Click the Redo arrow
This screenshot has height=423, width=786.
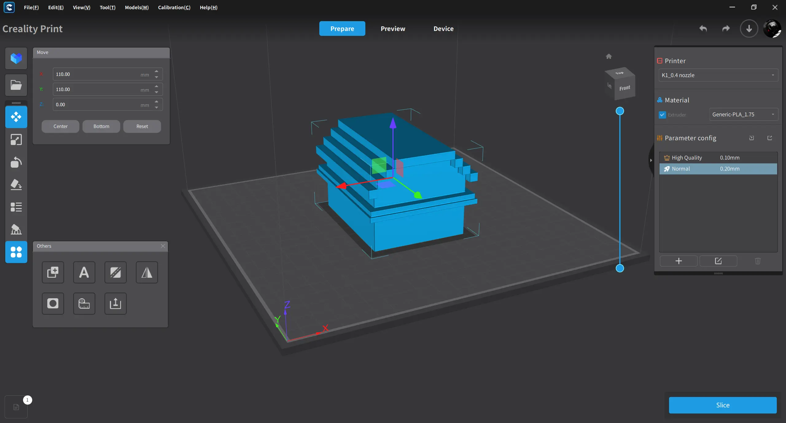726,29
